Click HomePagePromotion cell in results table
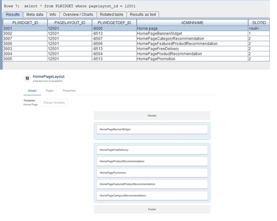This screenshot has height=221, width=277. pyautogui.click(x=192, y=59)
